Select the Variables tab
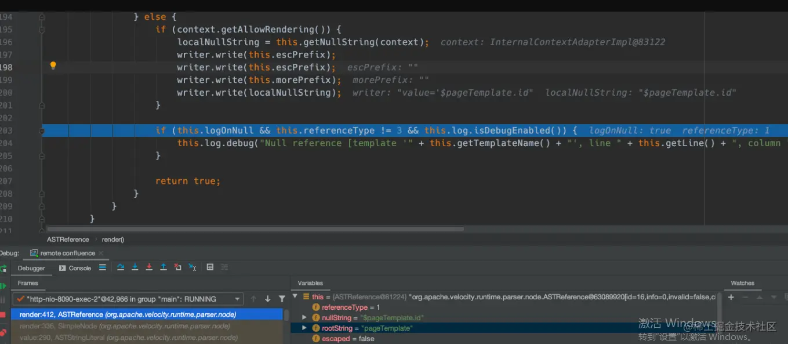 [310, 283]
